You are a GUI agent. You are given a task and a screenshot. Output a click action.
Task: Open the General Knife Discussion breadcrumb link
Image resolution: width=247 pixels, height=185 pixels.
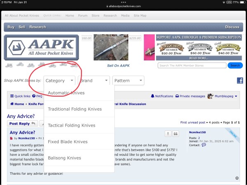click(x=131, y=104)
